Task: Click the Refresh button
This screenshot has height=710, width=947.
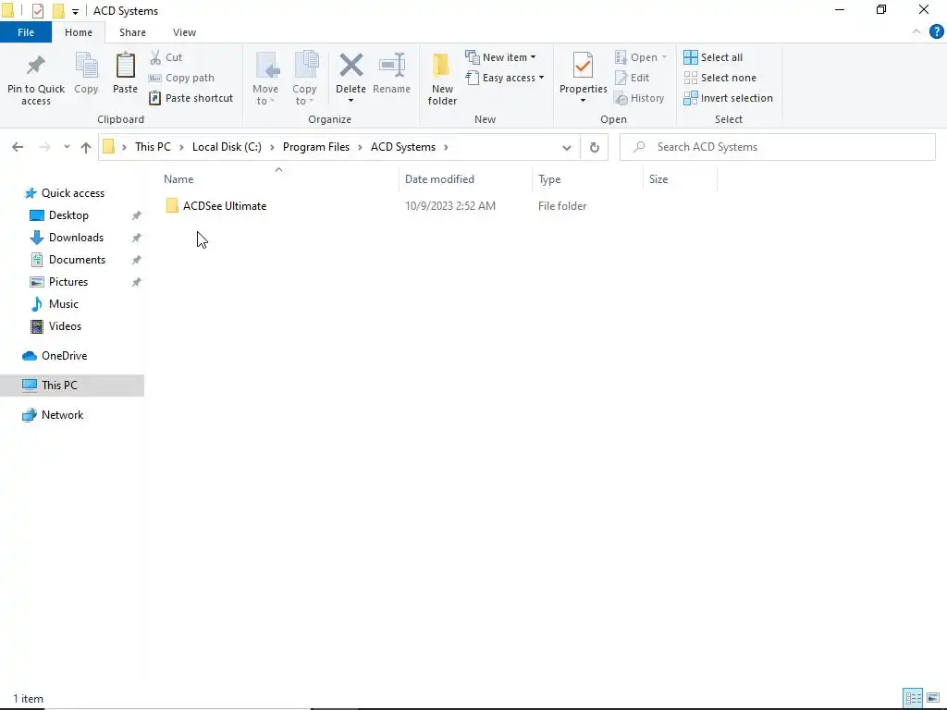Action: (x=595, y=147)
